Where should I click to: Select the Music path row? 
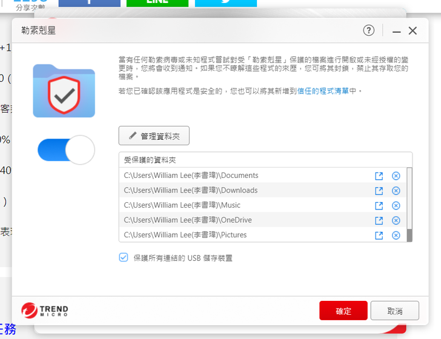tap(263, 205)
